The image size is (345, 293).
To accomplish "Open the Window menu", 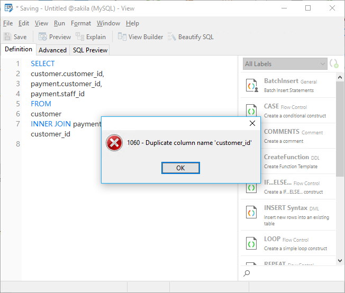I will (x=108, y=23).
